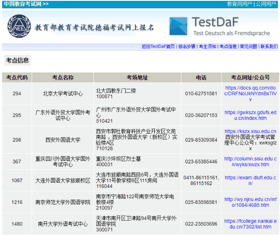The width and height of the screenshot is (280, 236).
Task: Click address 北大四教东门二楼
Action: point(116,91)
